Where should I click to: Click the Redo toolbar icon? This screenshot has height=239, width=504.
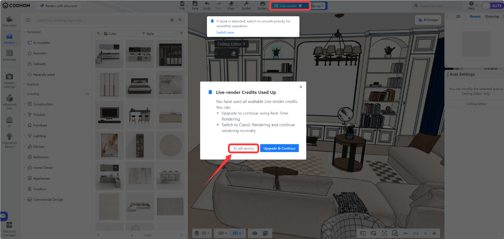click(219, 6)
